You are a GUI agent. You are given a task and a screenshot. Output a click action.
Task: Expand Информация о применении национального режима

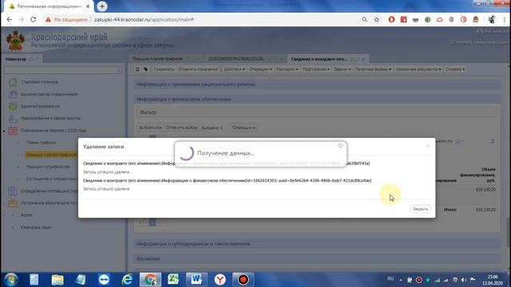point(318,85)
